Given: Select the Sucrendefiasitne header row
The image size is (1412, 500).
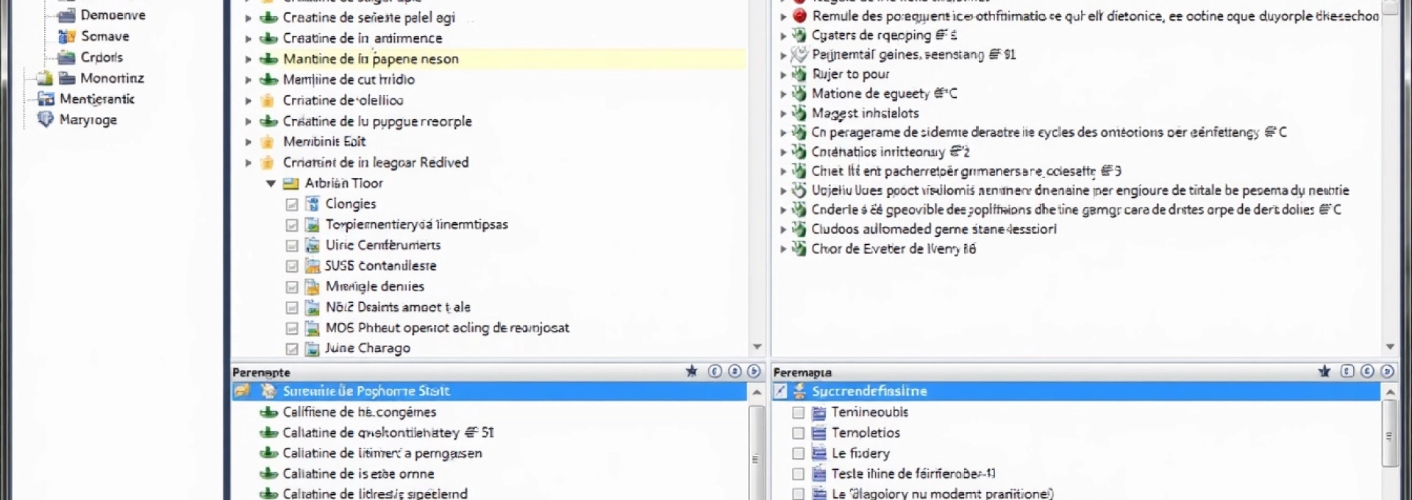Looking at the screenshot, I should (x=1076, y=391).
